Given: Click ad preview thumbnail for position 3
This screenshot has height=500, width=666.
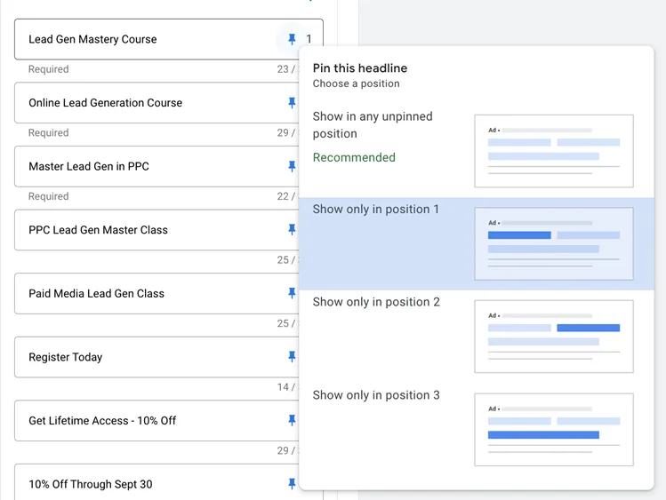Looking at the screenshot, I should click(x=554, y=430).
